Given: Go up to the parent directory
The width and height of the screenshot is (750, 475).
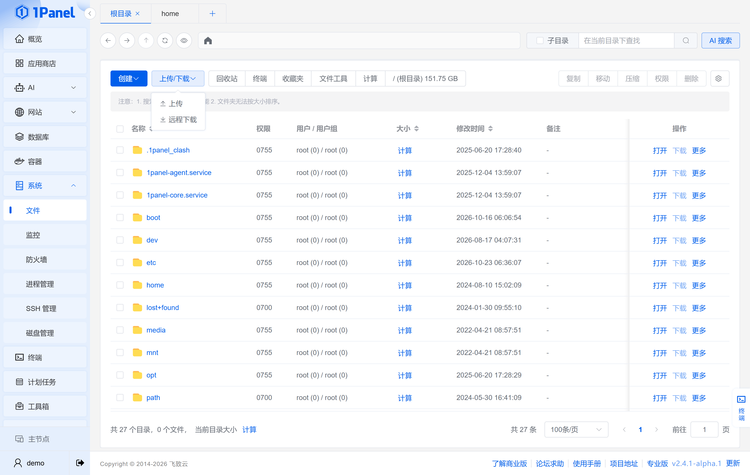Looking at the screenshot, I should click(146, 40).
